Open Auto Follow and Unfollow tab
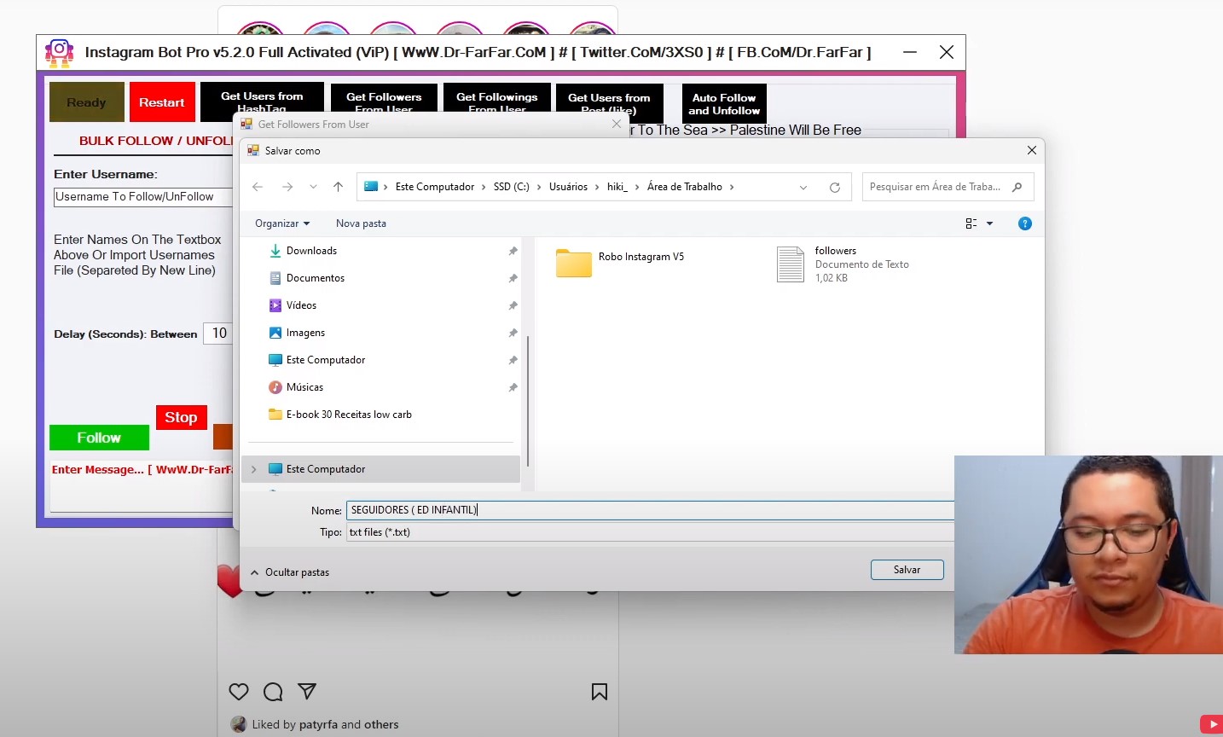Viewport: 1223px width, 737px height. [x=724, y=103]
